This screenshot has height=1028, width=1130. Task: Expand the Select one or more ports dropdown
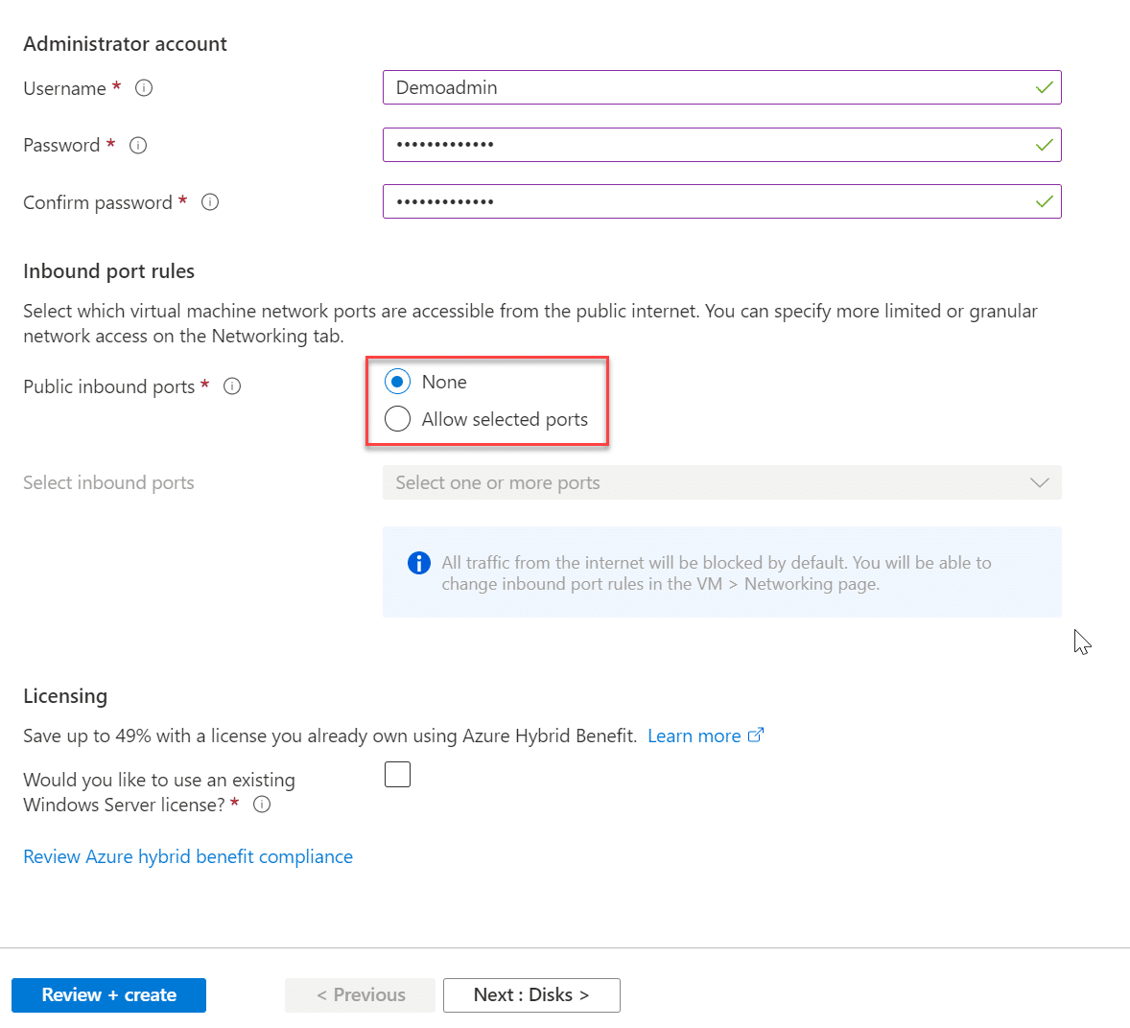click(721, 482)
